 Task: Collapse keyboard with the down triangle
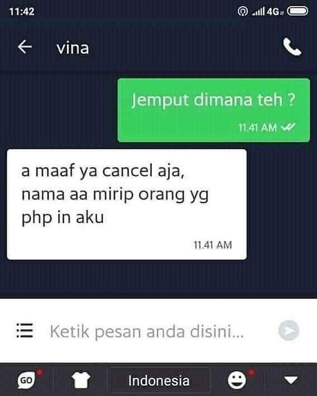point(291,379)
